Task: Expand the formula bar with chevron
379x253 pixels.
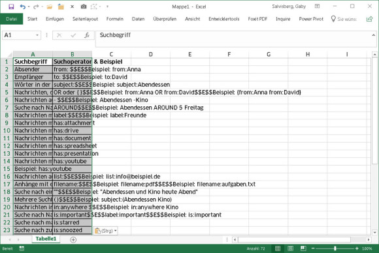Action: tap(373, 35)
